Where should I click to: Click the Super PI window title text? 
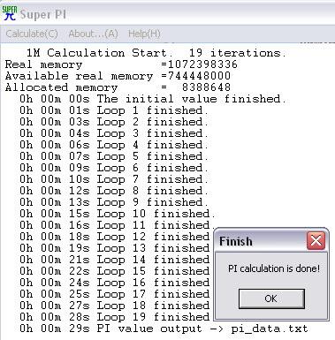43,14
